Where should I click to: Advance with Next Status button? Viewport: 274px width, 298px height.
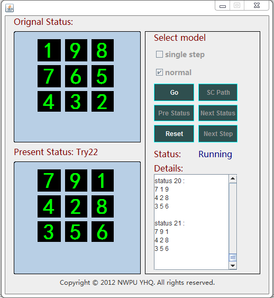point(218,113)
